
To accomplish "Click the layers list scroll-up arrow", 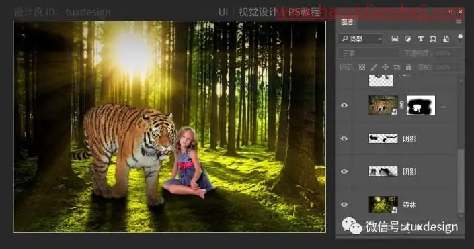I will [461, 81].
